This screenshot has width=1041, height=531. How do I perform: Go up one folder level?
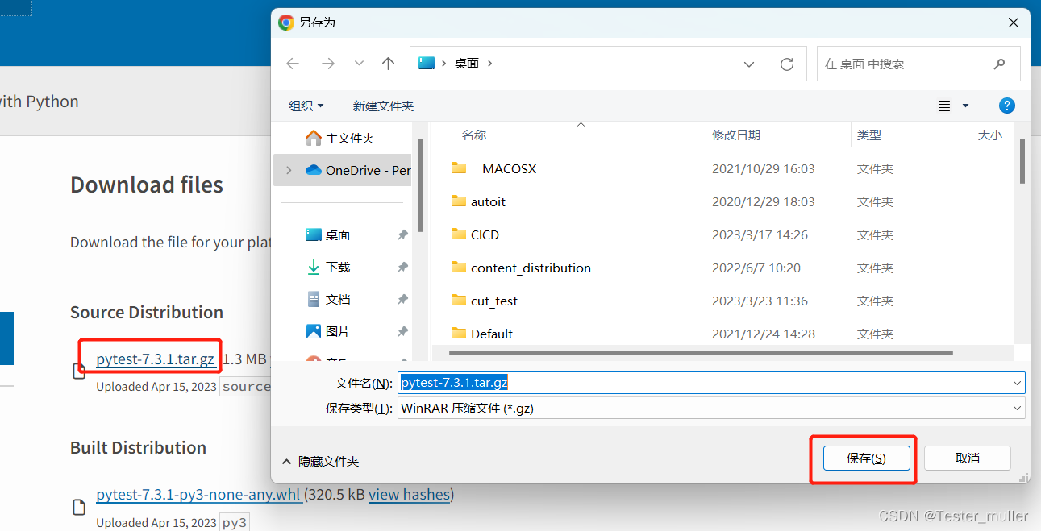(389, 64)
